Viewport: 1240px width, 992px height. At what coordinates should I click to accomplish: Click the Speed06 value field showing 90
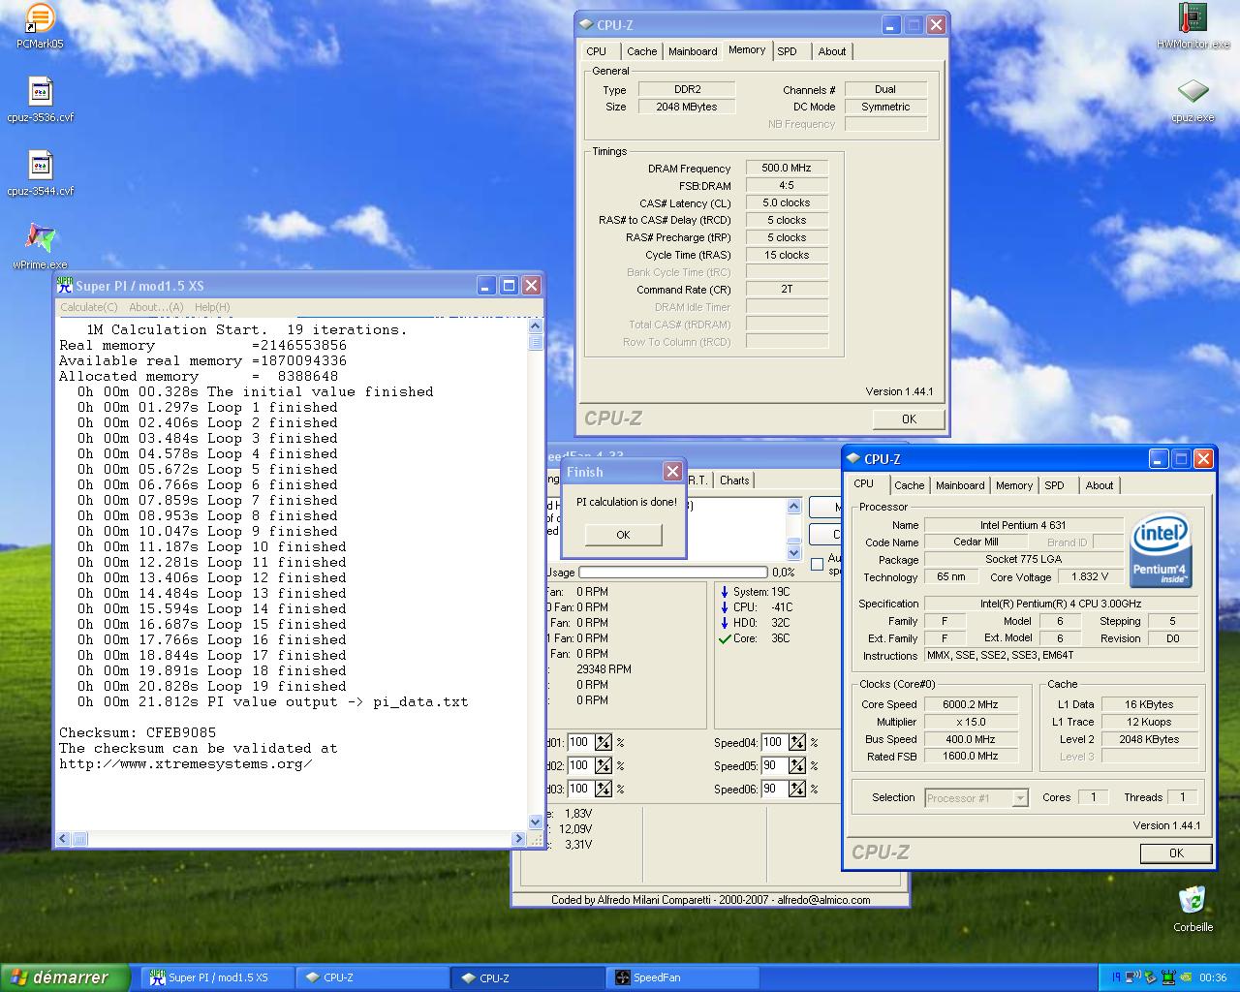(774, 789)
